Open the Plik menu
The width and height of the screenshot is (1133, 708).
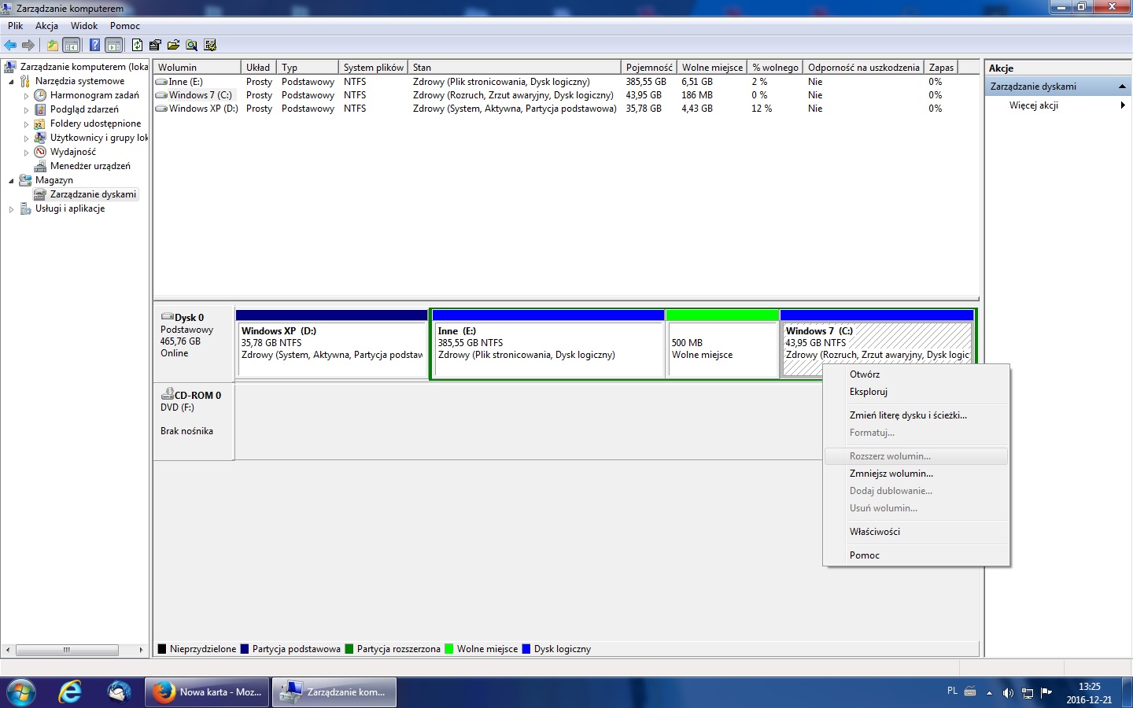(x=16, y=26)
